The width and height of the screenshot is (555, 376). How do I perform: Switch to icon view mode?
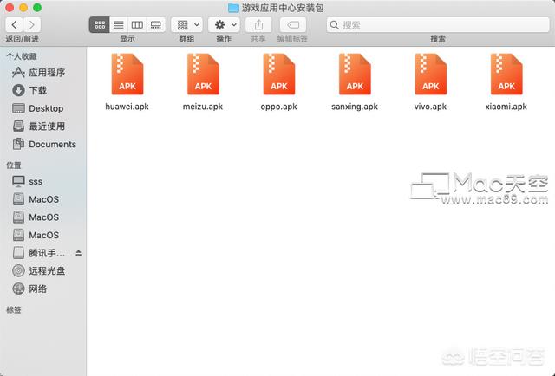[x=100, y=25]
